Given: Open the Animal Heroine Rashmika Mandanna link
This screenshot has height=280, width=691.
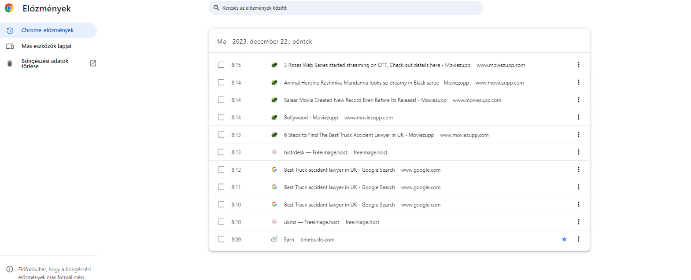Looking at the screenshot, I should [377, 83].
